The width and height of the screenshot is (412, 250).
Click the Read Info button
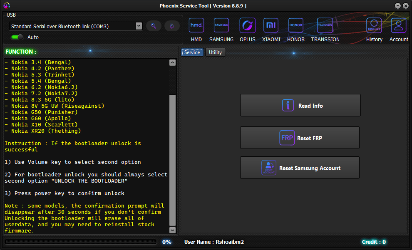(x=300, y=105)
